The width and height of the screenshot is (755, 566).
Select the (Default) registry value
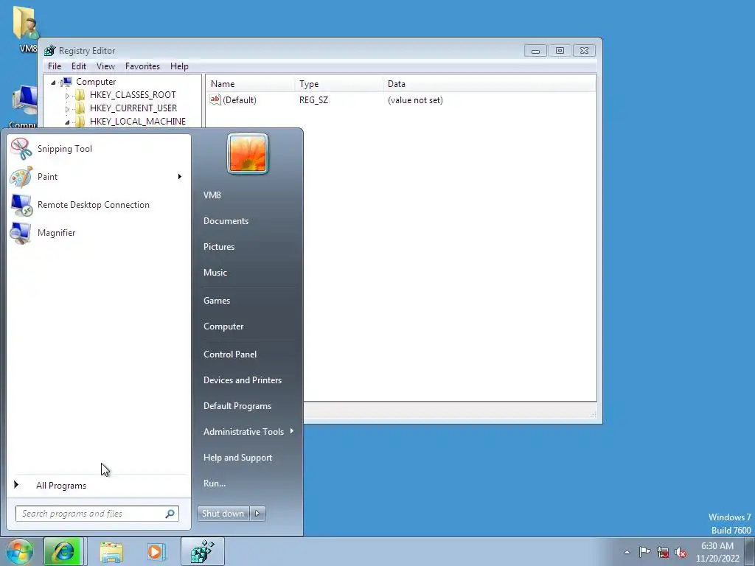pos(240,100)
